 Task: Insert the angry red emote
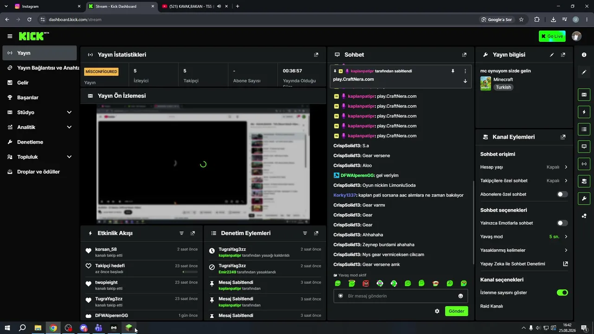366,283
